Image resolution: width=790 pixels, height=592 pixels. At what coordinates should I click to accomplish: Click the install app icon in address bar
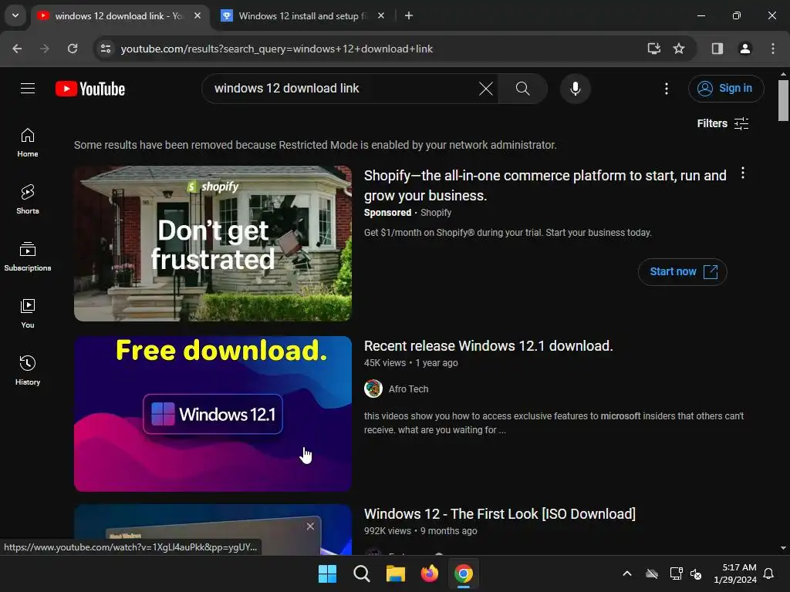pos(654,49)
